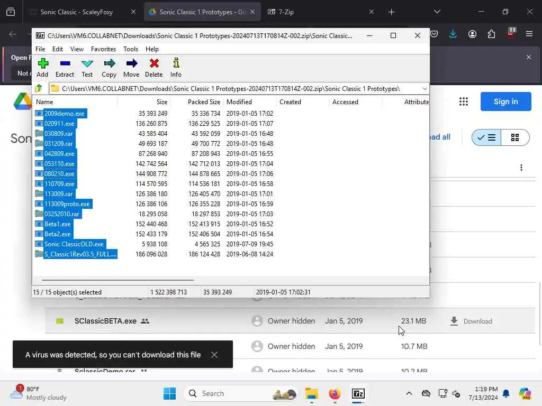542x406 pixels.
Task: Select the 030809.rar archive
Action: (58, 134)
